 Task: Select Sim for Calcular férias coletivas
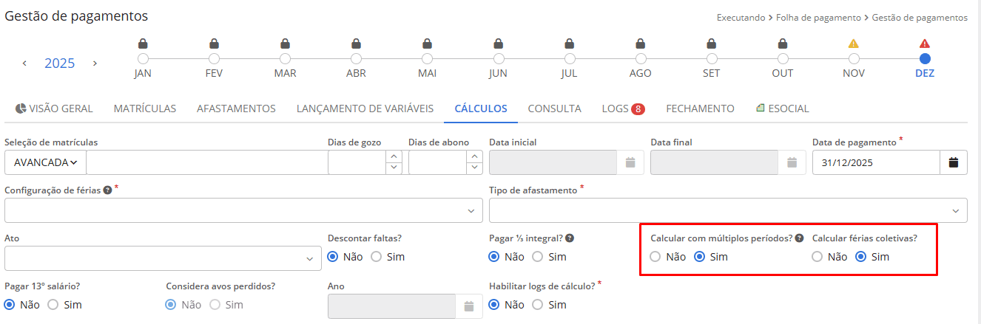click(x=860, y=257)
